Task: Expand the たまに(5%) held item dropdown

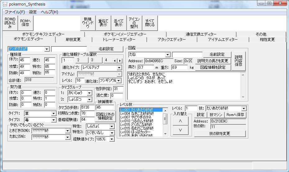Action: [68, 137]
